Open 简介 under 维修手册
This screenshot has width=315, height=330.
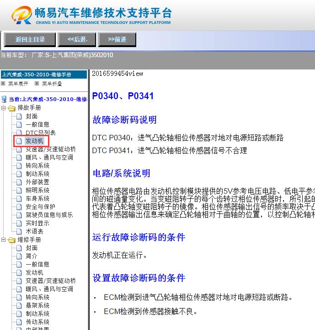click(32, 256)
